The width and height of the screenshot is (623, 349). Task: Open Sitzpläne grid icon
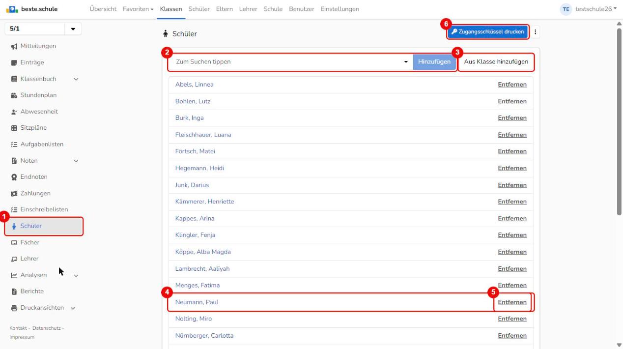(x=14, y=128)
